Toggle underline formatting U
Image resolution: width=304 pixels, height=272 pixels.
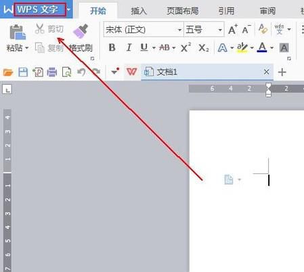point(144,47)
